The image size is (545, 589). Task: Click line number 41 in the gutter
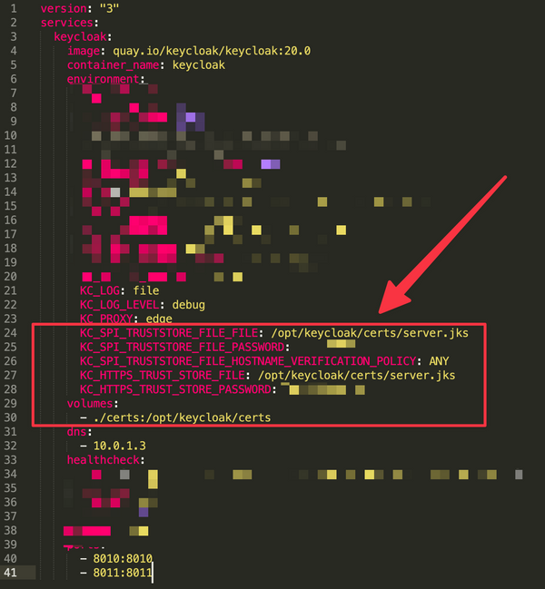click(x=13, y=573)
